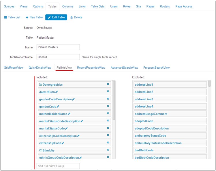The height and width of the screenshot is (171, 216).
Task: Remove the Demographics group with its X
Action: coord(108,84)
